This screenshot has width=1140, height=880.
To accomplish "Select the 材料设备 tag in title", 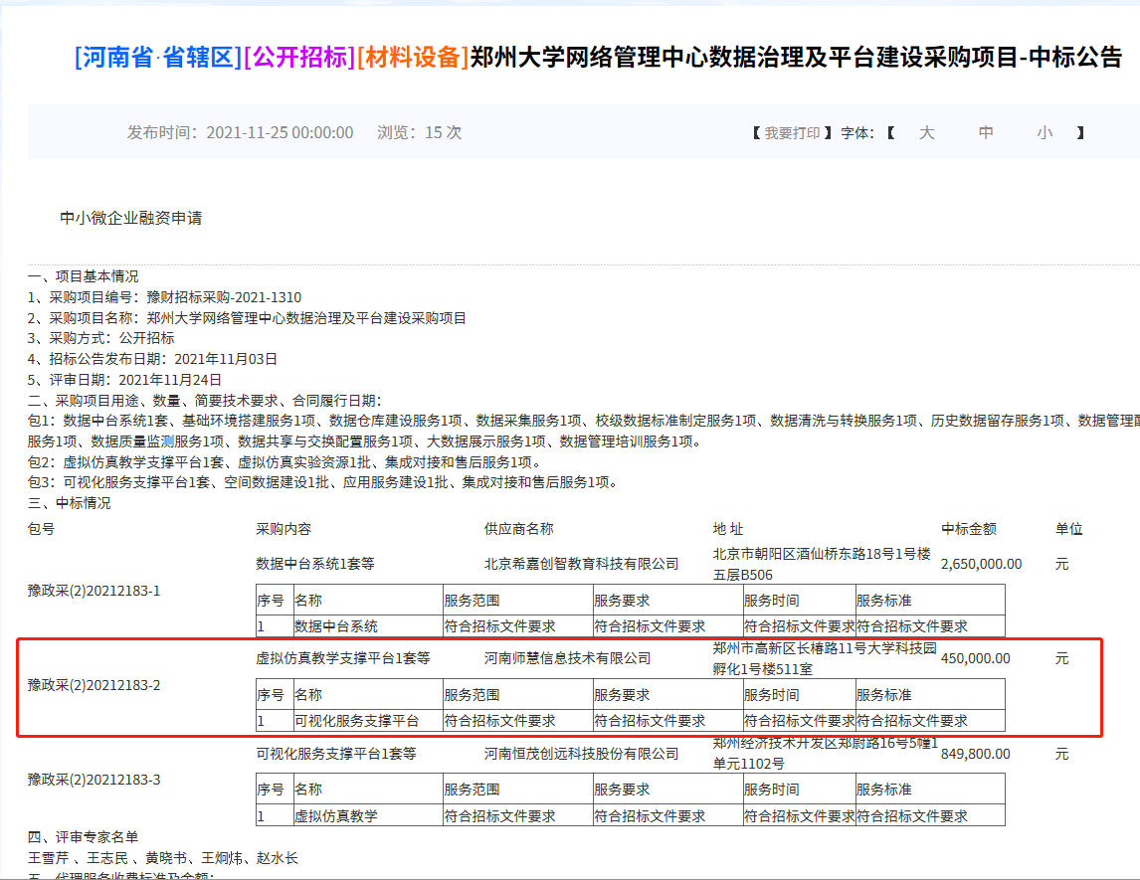I will point(413,58).
